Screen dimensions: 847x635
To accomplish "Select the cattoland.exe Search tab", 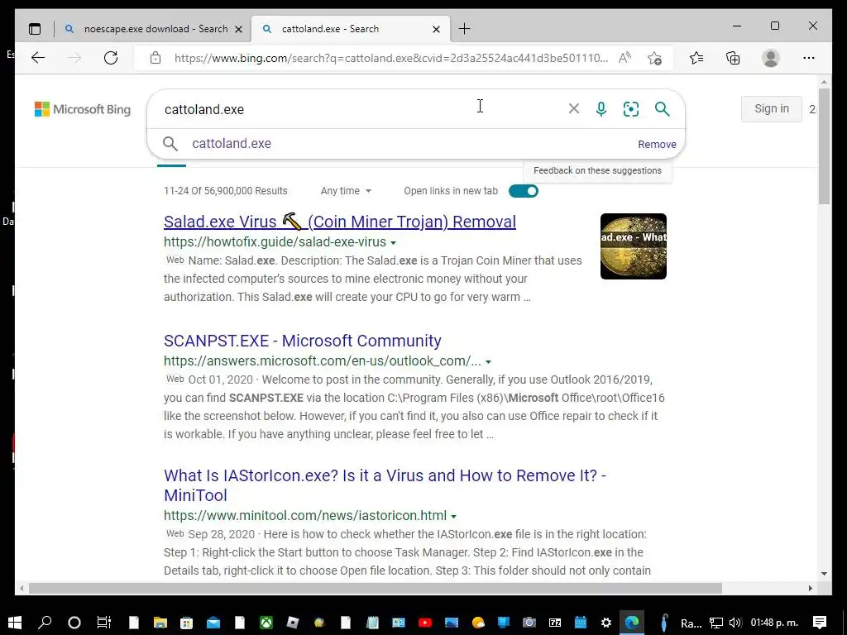I will click(330, 29).
